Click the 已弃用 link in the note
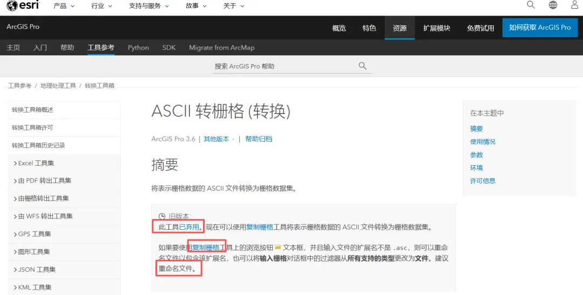The width and height of the screenshot is (583, 295). point(189,227)
